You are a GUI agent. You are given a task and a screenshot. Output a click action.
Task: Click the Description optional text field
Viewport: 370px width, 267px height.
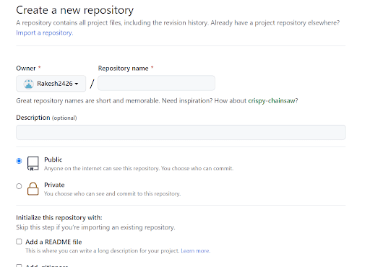click(181, 132)
